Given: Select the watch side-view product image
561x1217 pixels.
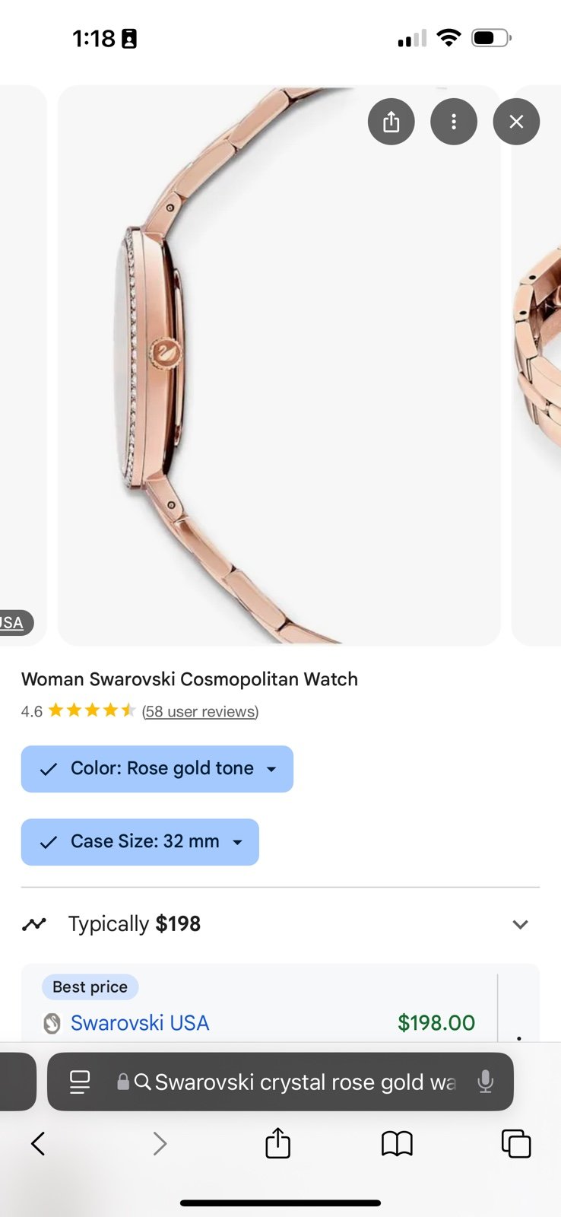Looking at the screenshot, I should [279, 365].
